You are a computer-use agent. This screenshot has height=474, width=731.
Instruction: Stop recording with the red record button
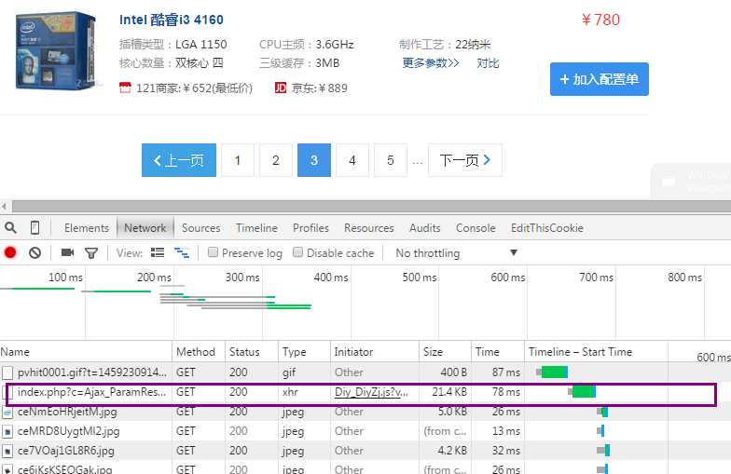tap(10, 253)
